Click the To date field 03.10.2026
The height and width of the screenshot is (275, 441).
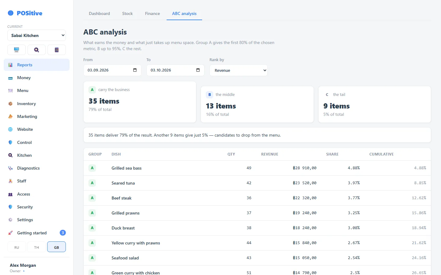click(175, 70)
